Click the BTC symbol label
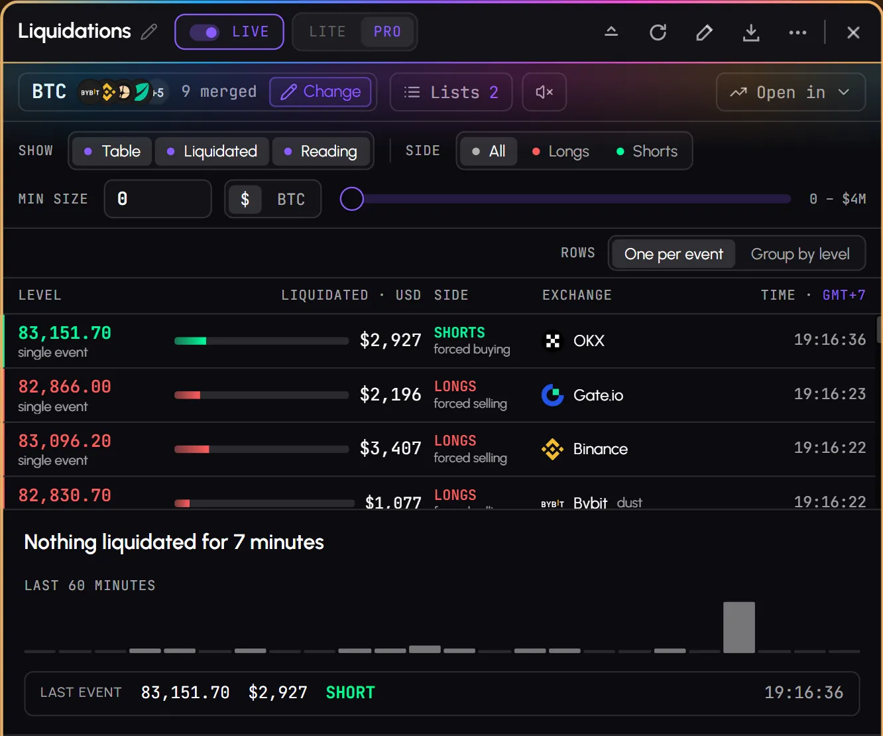883x736 pixels. 50,92
